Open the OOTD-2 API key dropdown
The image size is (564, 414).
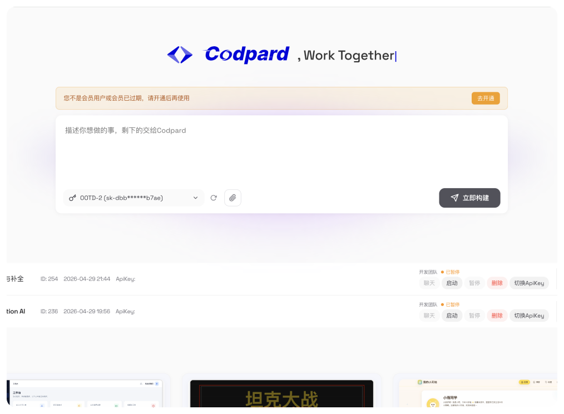click(x=134, y=198)
